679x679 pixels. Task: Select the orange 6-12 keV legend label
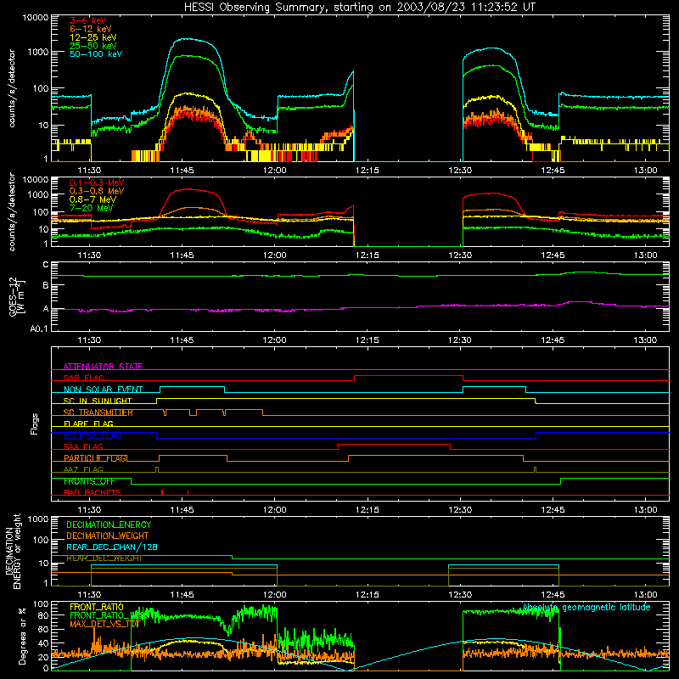[91, 29]
